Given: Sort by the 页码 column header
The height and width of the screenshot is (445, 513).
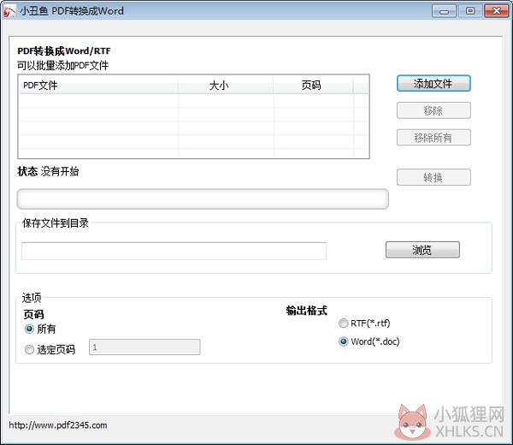Looking at the screenshot, I should click(x=313, y=85).
